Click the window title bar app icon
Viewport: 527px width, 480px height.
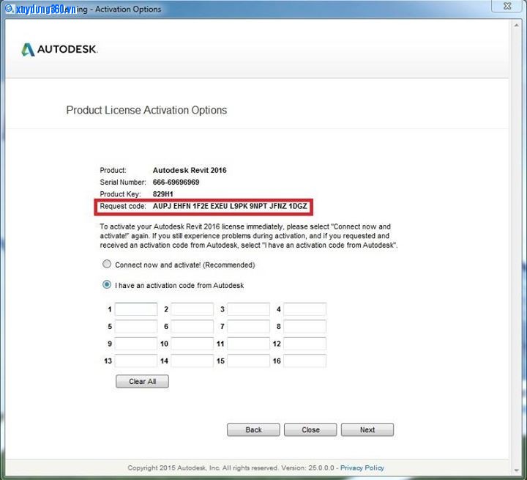pyautogui.click(x=9, y=8)
